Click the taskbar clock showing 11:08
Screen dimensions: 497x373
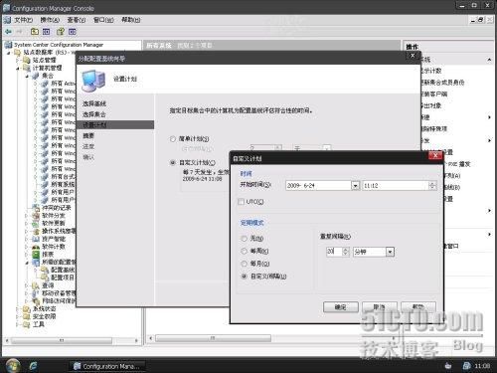[x=482, y=366]
